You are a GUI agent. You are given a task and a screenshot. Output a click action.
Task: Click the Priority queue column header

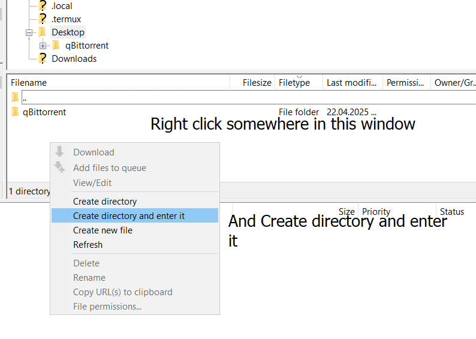(x=376, y=212)
